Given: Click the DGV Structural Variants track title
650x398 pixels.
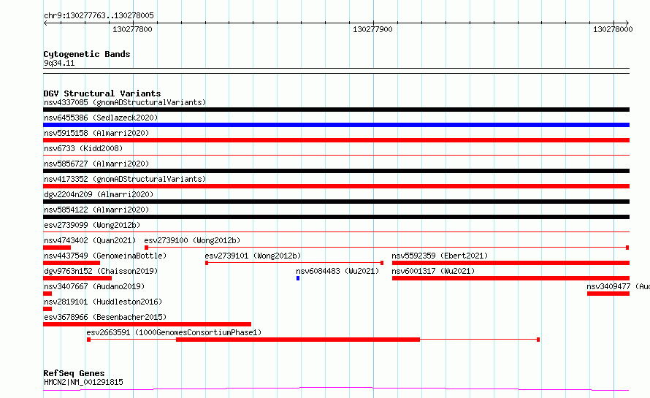Looking at the screenshot, I should tap(102, 93).
